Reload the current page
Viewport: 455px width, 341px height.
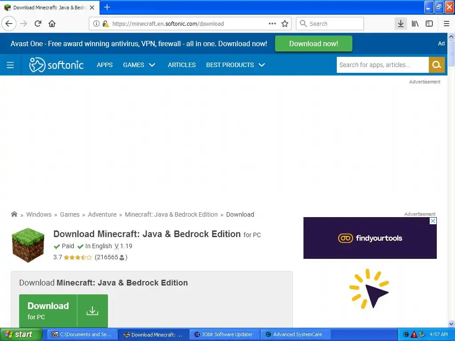point(38,24)
